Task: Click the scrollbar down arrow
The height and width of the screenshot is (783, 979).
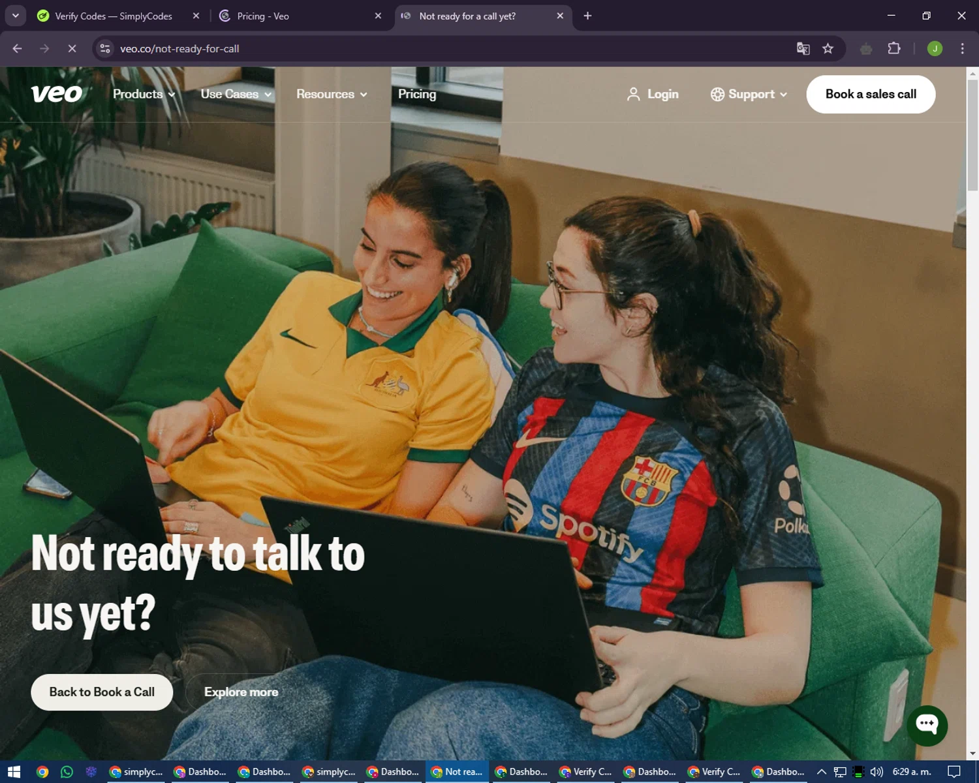Action: [x=972, y=754]
